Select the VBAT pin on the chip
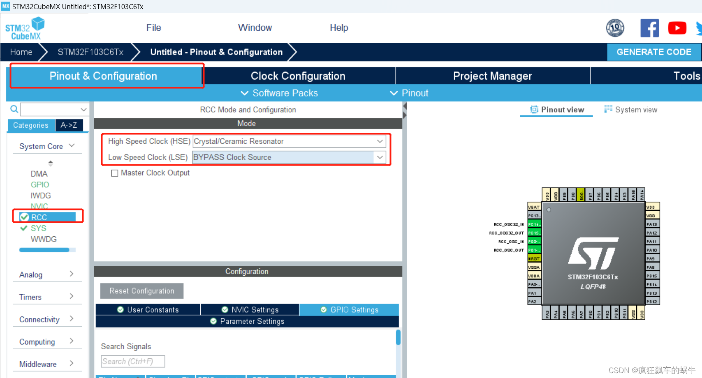702x378 pixels. coord(534,207)
